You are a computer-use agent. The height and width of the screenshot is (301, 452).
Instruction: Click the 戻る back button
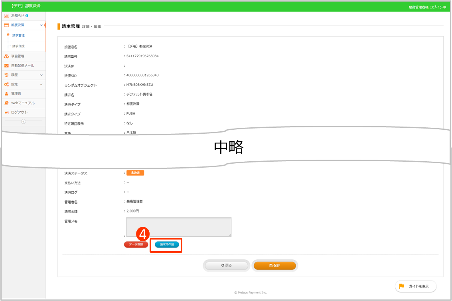(x=227, y=265)
